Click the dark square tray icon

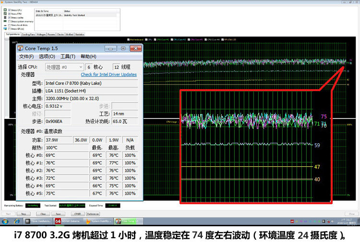324,221
